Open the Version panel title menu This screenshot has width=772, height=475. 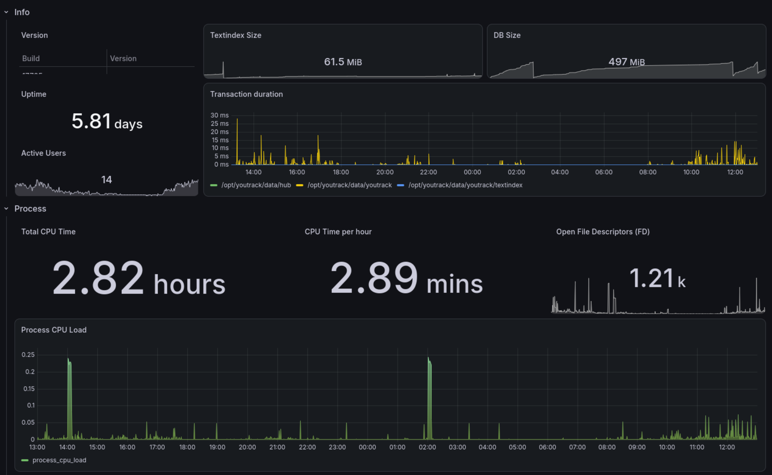[35, 35]
